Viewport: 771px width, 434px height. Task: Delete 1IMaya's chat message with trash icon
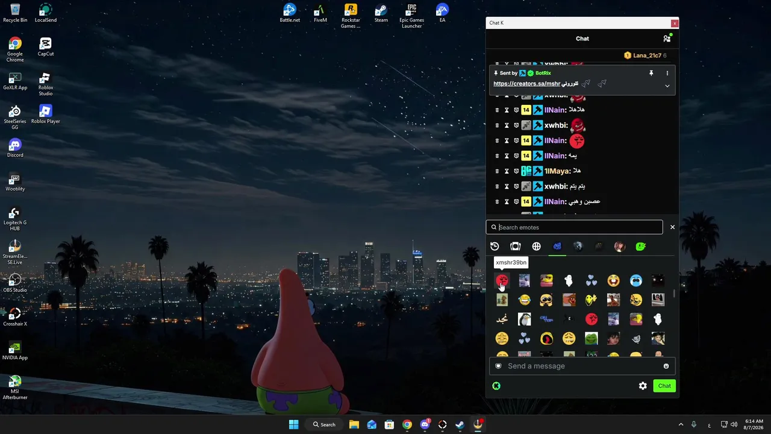497,171
